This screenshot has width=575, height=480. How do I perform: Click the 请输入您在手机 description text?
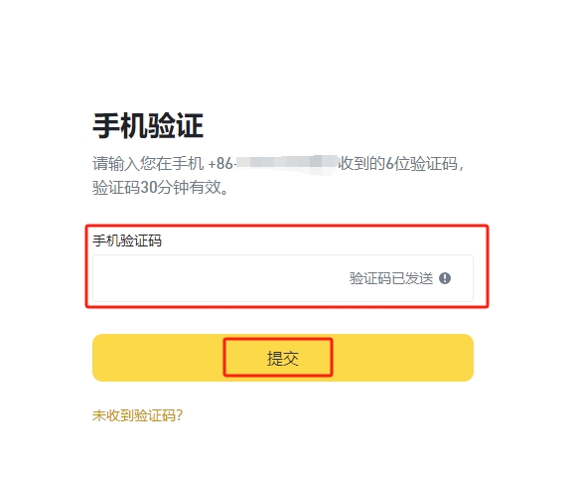pos(148,164)
